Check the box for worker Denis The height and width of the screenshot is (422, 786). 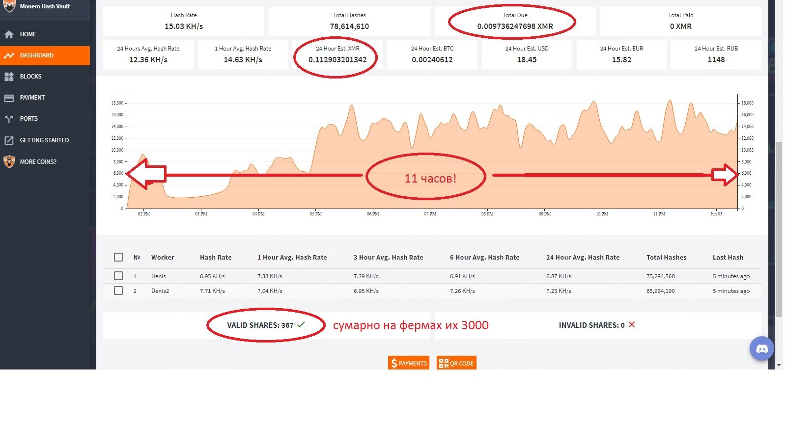pos(118,276)
